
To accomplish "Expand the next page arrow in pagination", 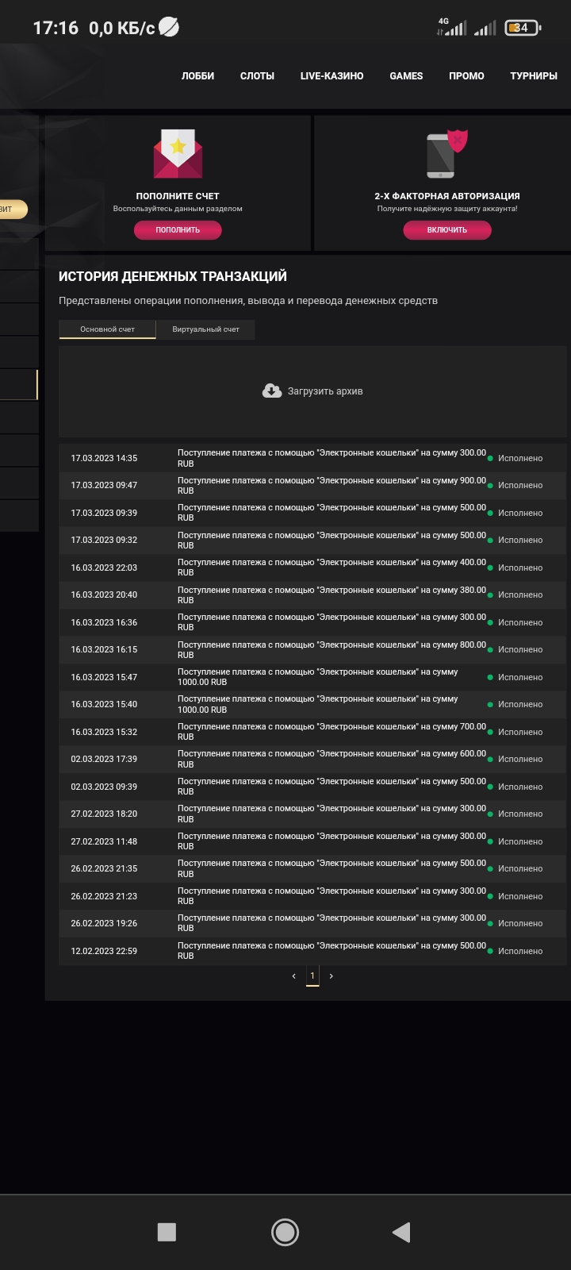I will coord(331,976).
